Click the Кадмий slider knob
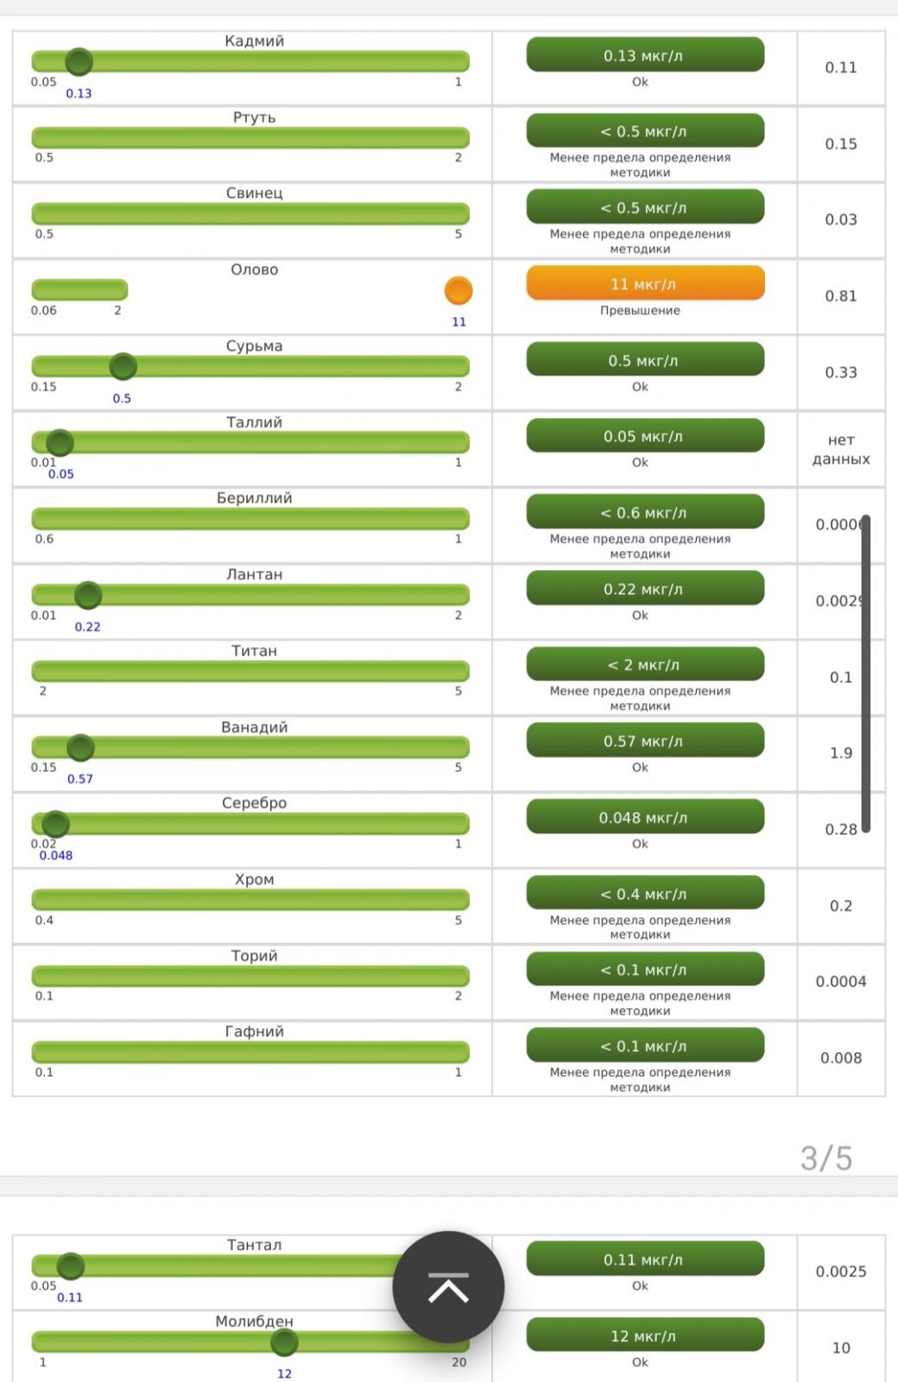The image size is (898, 1382). tap(79, 62)
